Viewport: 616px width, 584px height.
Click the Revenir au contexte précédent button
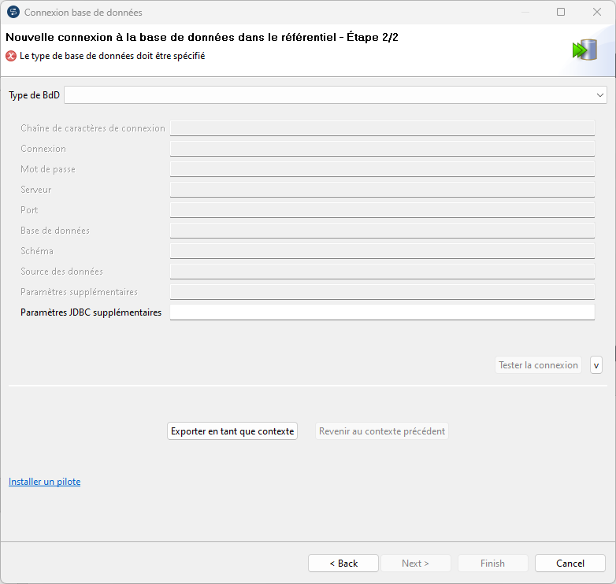click(x=382, y=431)
